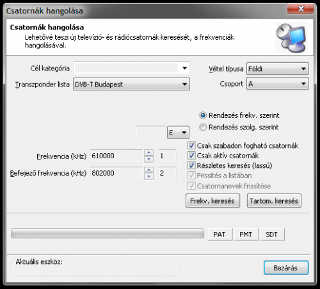Image resolution: width=320 pixels, height=289 pixels.
Task: Click the field containing 2 beside Befejező frekvencia
Action: click(x=167, y=173)
